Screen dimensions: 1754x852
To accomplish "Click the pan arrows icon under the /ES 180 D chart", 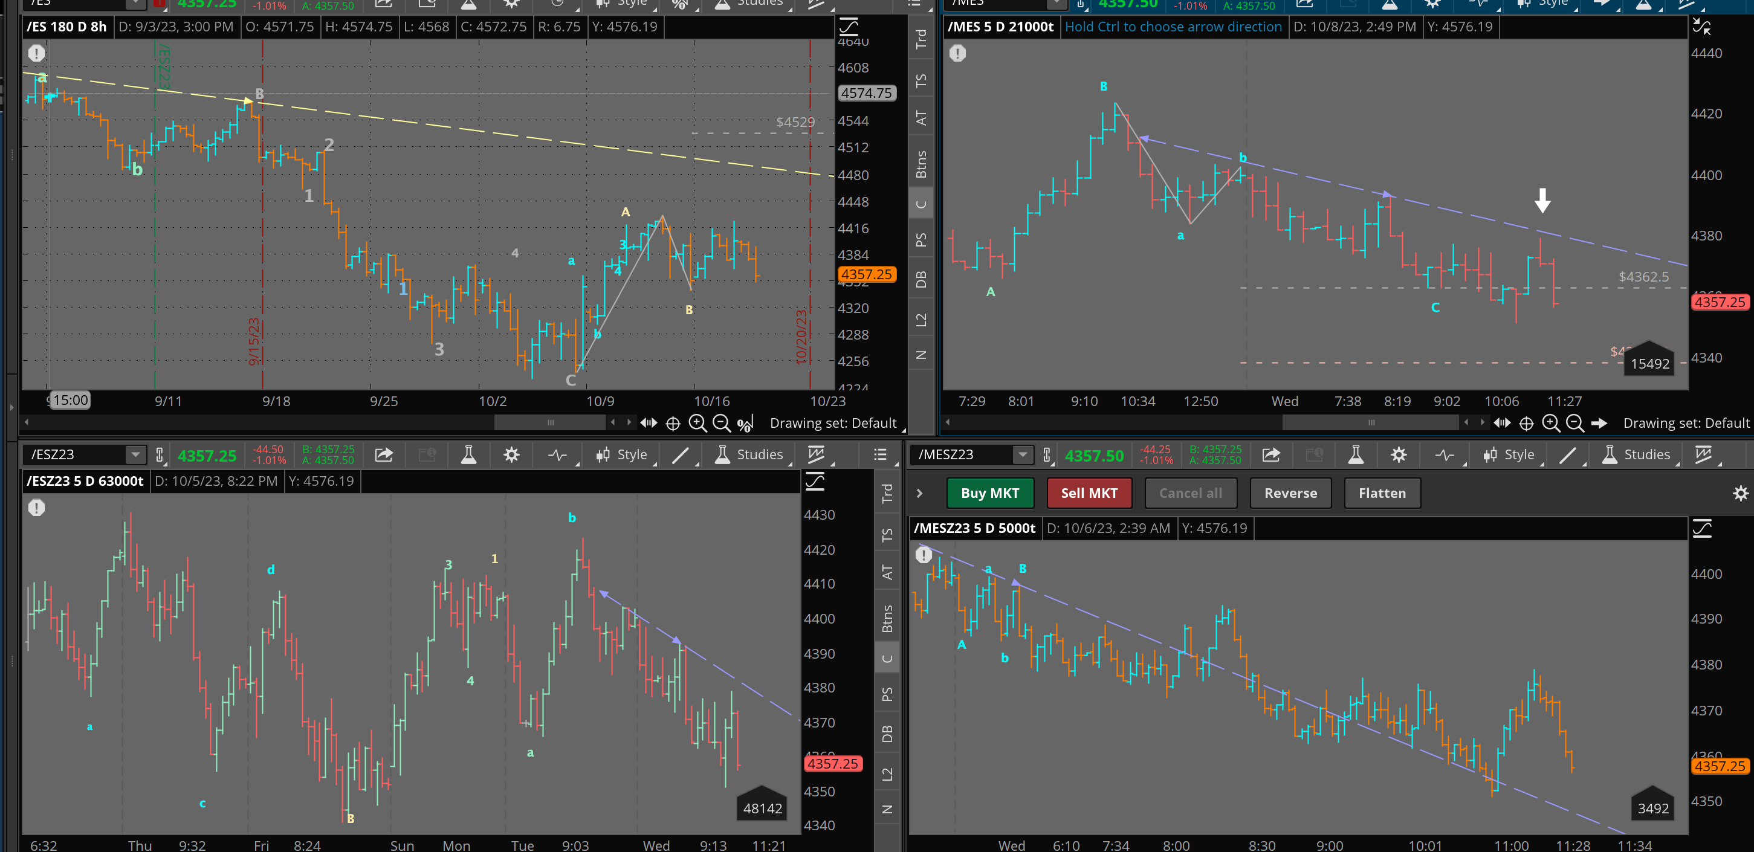I will (x=648, y=423).
